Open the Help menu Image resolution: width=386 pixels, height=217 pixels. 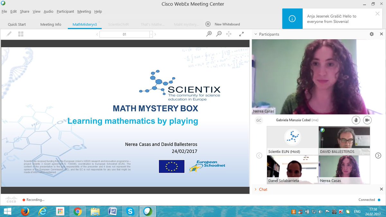(x=98, y=11)
